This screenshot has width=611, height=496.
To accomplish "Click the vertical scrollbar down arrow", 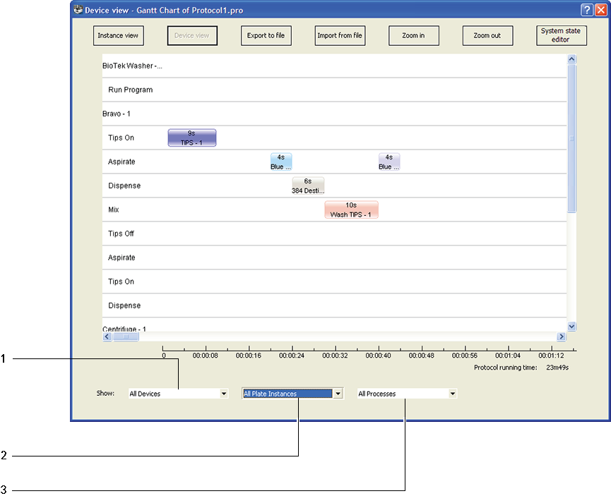I will click(x=572, y=327).
